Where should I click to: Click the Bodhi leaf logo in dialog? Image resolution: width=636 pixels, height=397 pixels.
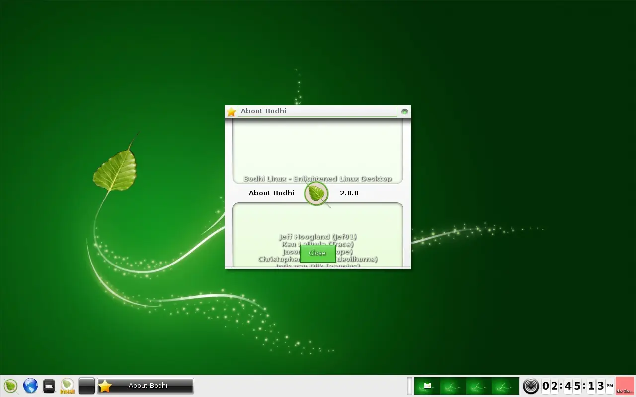click(x=317, y=194)
